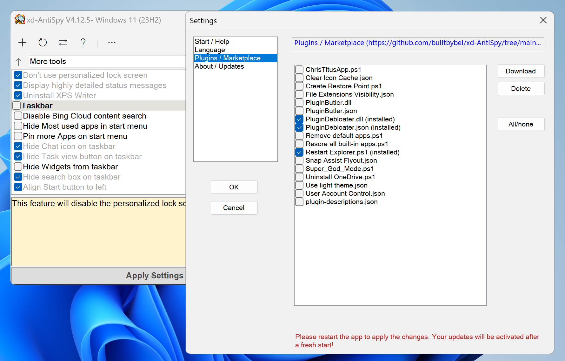The image size is (565, 361).
Task: Select Language in the settings list
Action: pyautogui.click(x=209, y=50)
